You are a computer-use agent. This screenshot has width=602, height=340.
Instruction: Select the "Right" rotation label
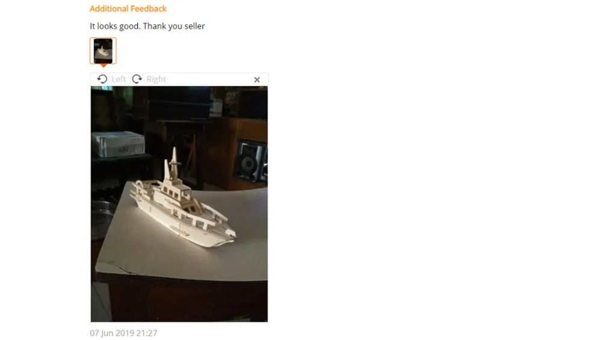click(157, 79)
